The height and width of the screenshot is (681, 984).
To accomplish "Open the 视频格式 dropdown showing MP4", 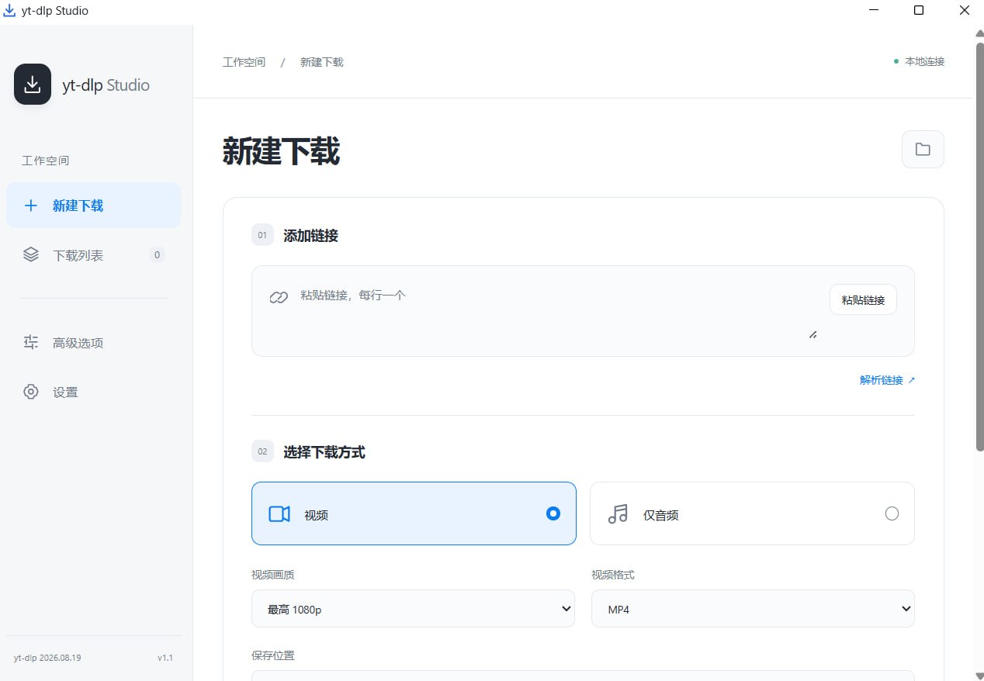I will click(753, 609).
